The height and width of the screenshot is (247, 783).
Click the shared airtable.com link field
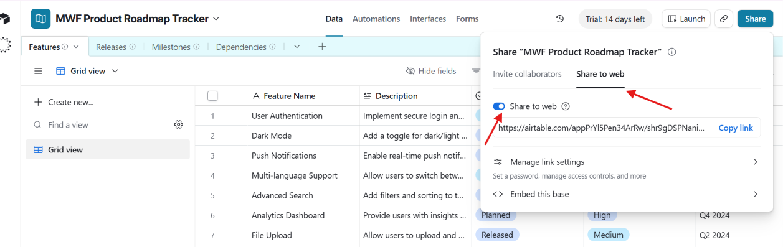coord(602,128)
